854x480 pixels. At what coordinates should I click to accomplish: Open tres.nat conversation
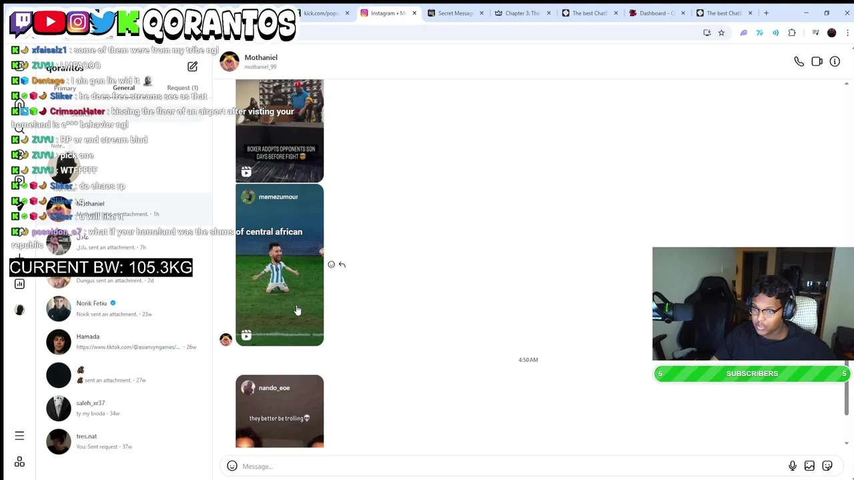tap(125, 441)
